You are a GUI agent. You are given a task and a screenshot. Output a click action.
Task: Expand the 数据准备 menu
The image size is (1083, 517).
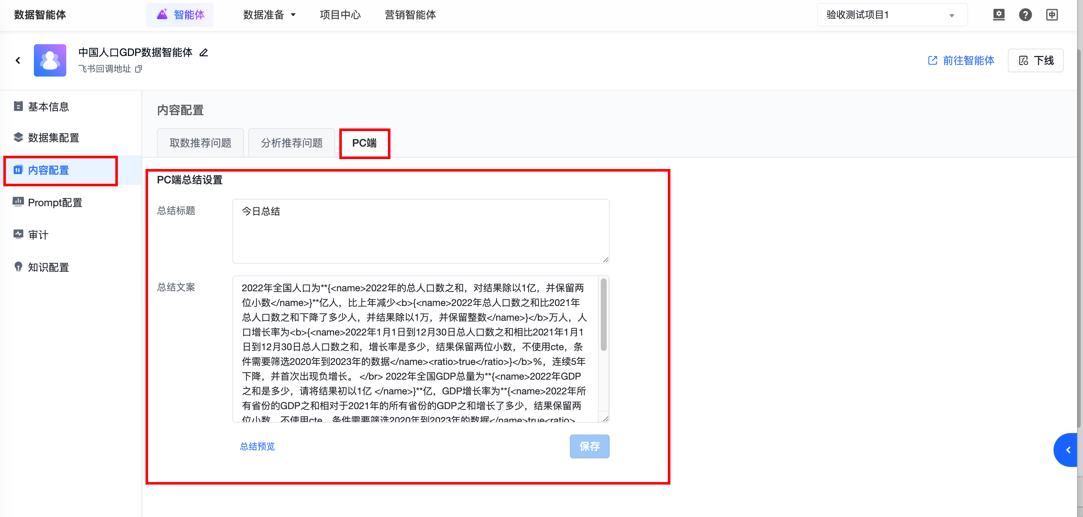(x=269, y=15)
